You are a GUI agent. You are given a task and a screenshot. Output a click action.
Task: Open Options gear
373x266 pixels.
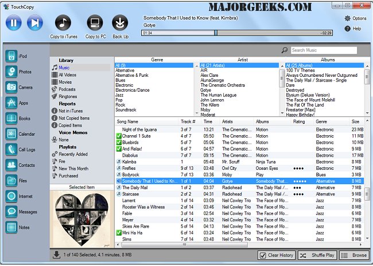(348, 18)
